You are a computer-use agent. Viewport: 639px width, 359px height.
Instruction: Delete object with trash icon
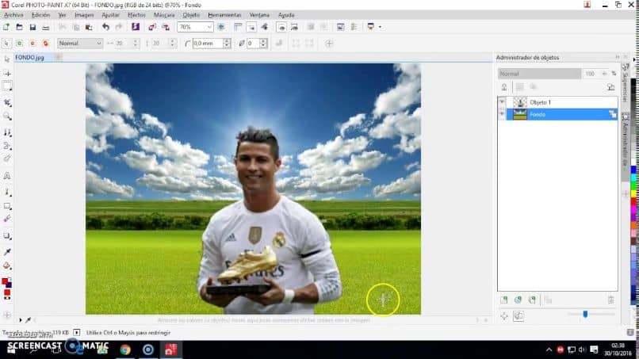coord(610,300)
